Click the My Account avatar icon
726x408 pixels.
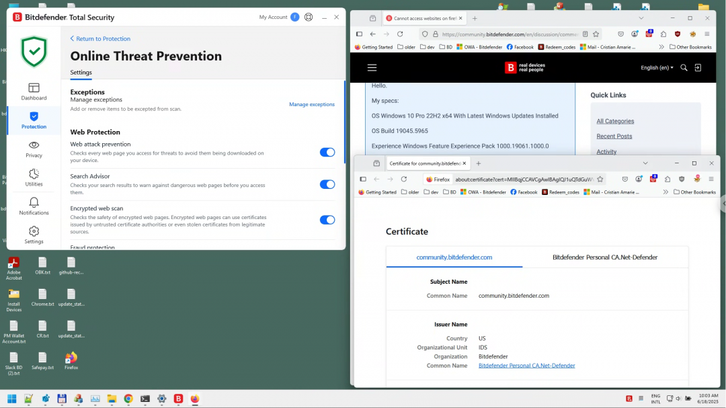click(295, 17)
